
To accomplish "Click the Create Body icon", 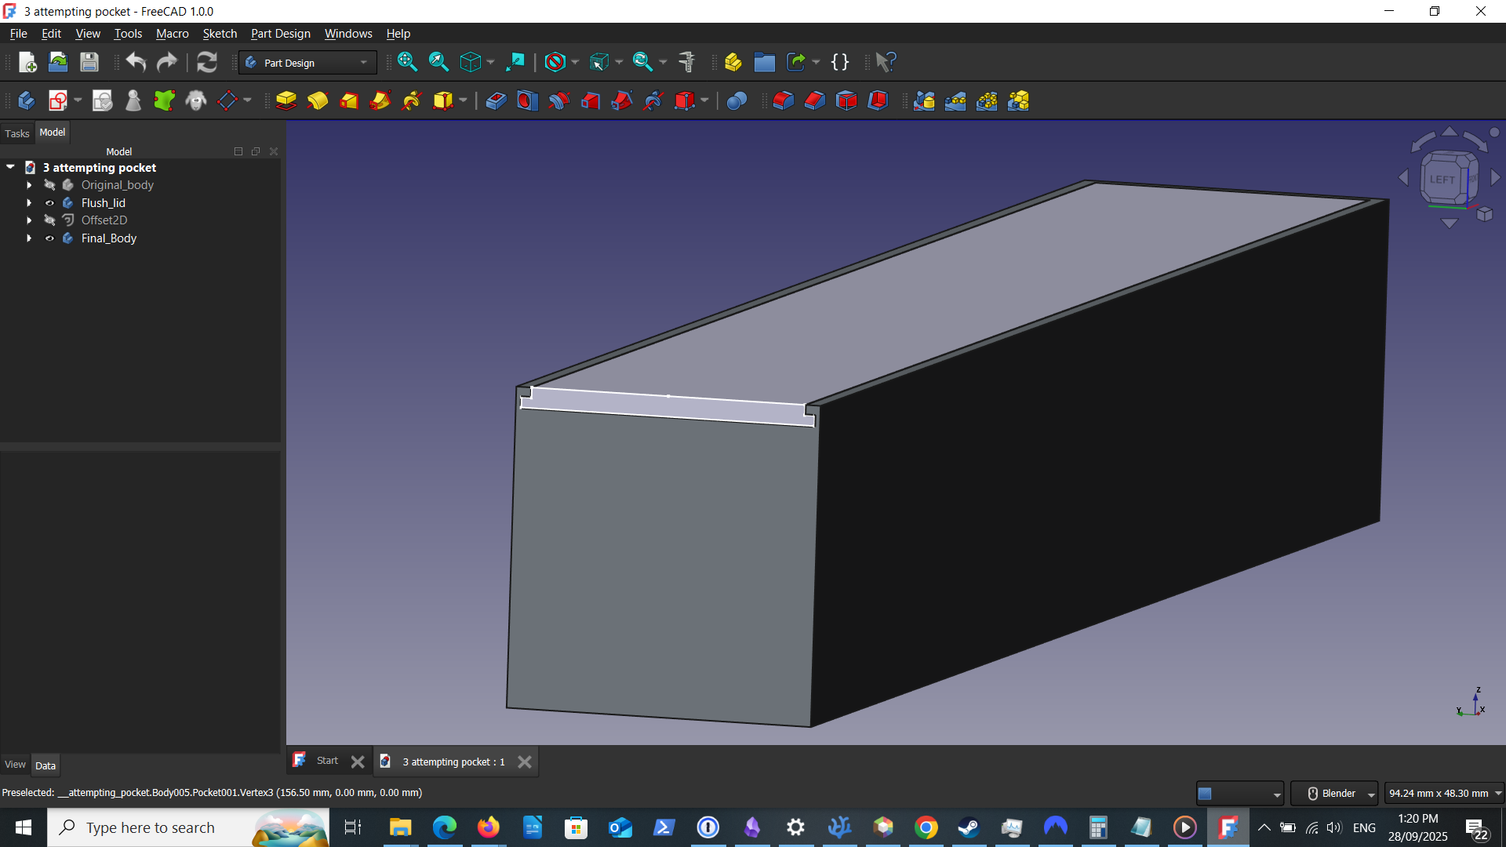I will click(26, 101).
